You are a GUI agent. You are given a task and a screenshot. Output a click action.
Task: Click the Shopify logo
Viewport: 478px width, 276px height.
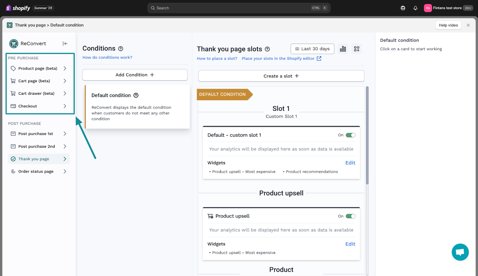pyautogui.click(x=18, y=8)
